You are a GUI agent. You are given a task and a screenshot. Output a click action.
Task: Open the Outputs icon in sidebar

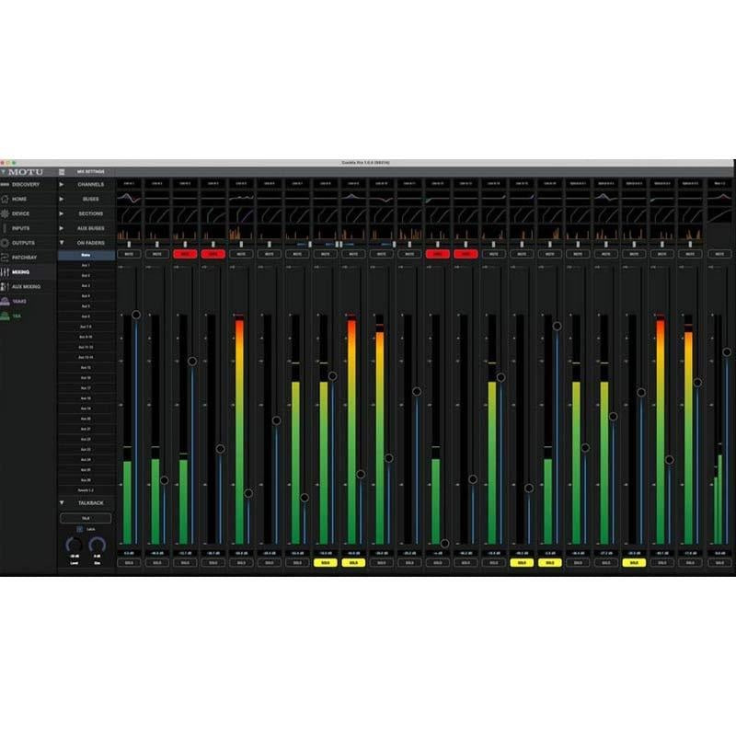click(x=6, y=243)
